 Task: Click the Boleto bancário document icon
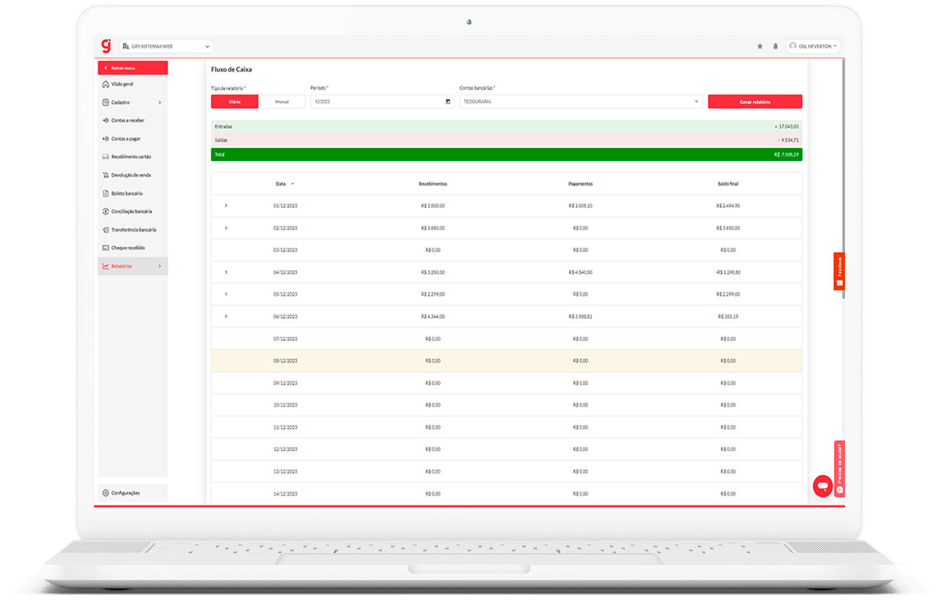point(106,193)
